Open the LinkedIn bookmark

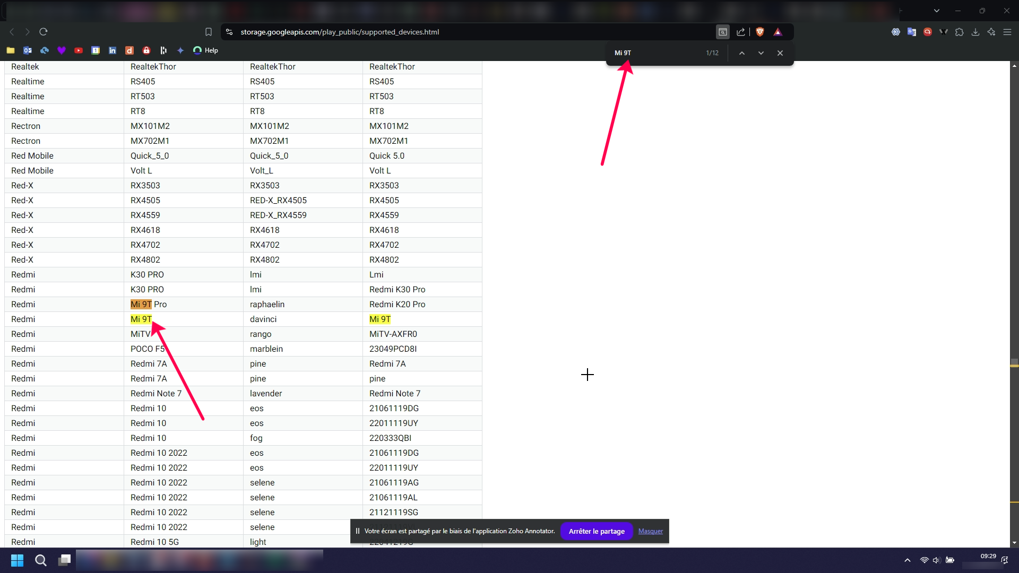pyautogui.click(x=113, y=50)
